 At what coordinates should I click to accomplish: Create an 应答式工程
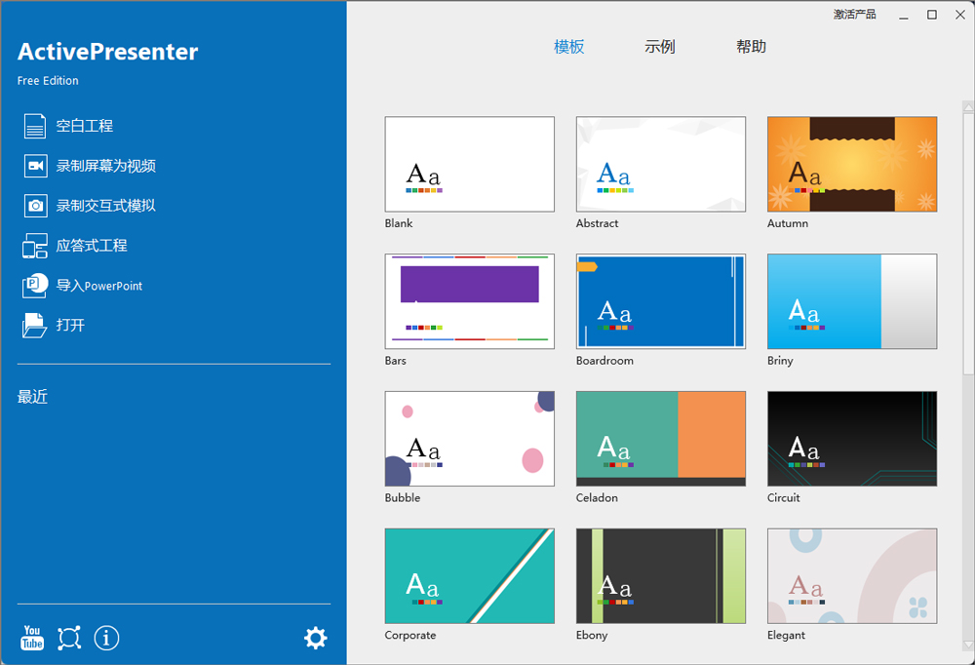pyautogui.click(x=92, y=246)
